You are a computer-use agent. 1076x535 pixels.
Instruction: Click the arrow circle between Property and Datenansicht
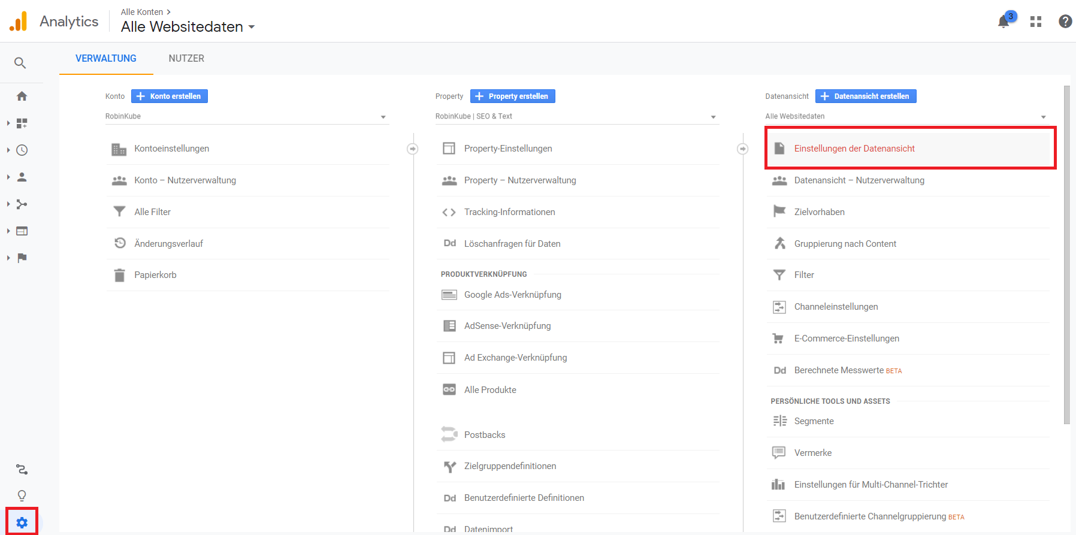(743, 149)
